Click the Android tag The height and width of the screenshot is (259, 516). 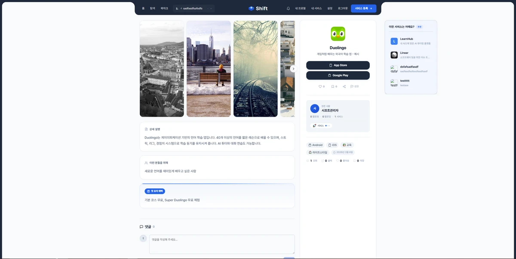pos(315,145)
